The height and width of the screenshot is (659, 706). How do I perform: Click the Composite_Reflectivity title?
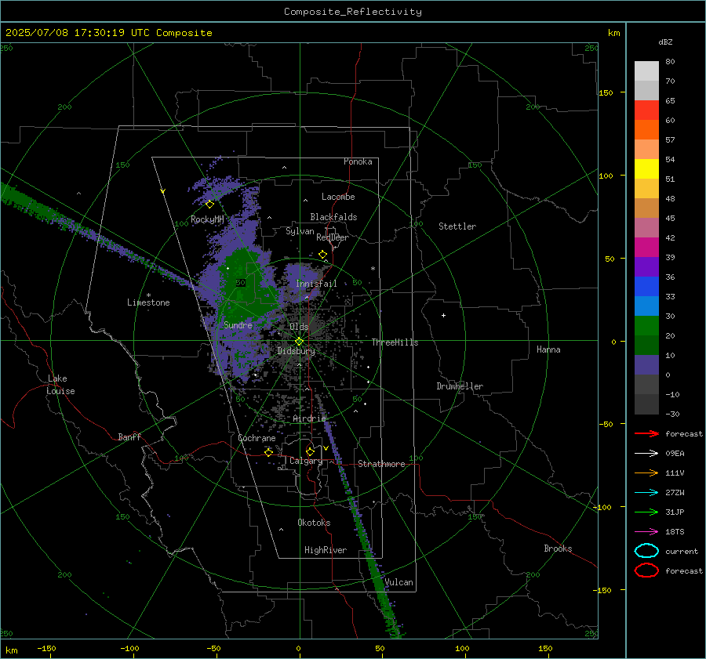tap(353, 12)
